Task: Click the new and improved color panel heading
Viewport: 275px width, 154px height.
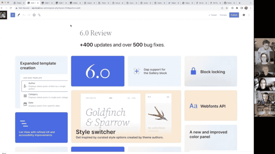Action: click(x=208, y=134)
